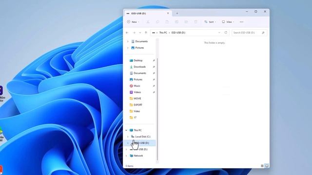312x175 pixels.
Task: Collapse the This PC tree node
Action: click(126, 130)
